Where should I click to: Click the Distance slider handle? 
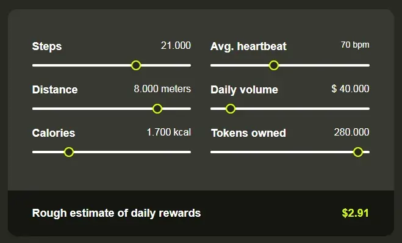tap(157, 109)
